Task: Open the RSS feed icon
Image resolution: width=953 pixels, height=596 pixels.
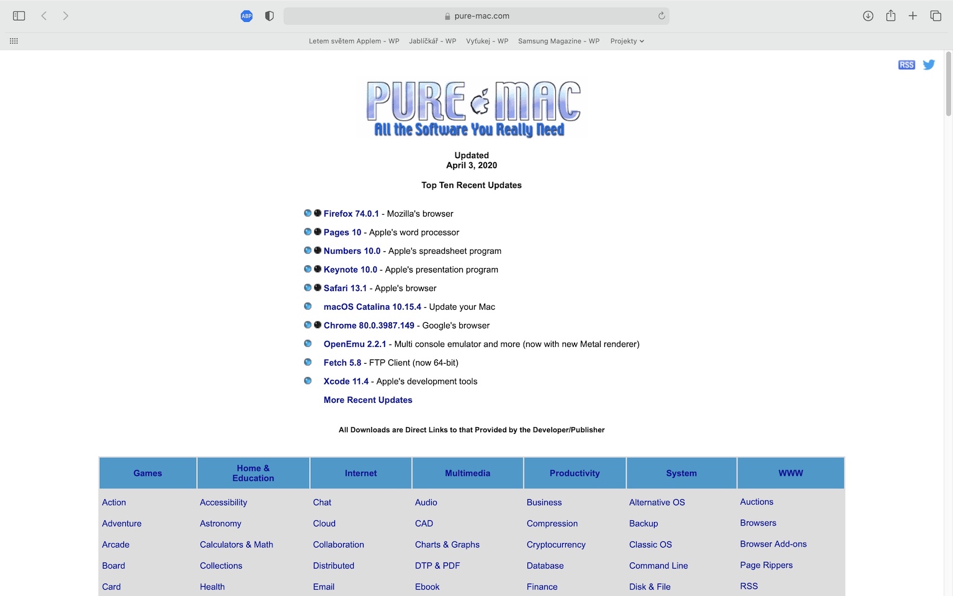Action: point(906,65)
